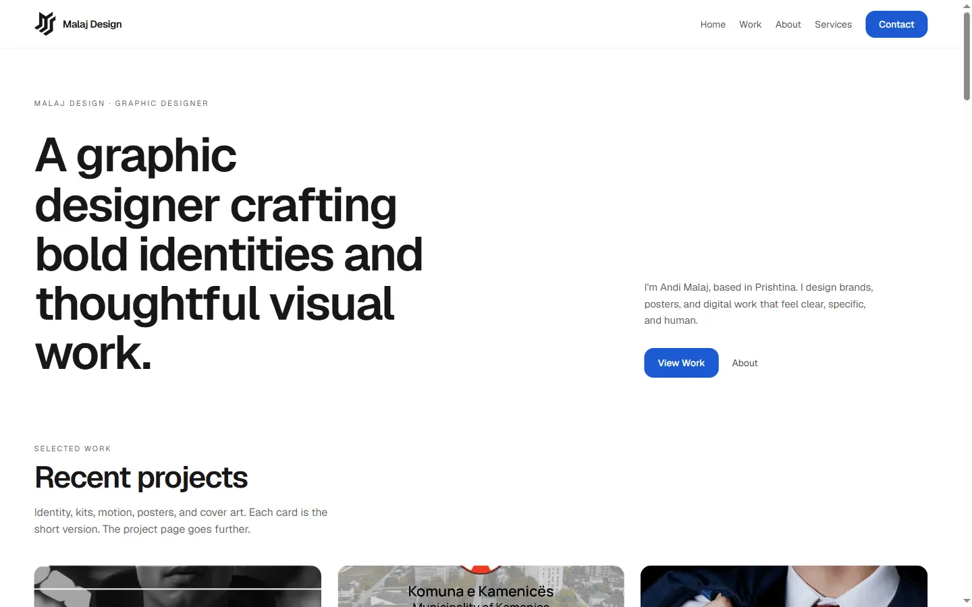
Task: Open the Work nav link
Action: [750, 24]
